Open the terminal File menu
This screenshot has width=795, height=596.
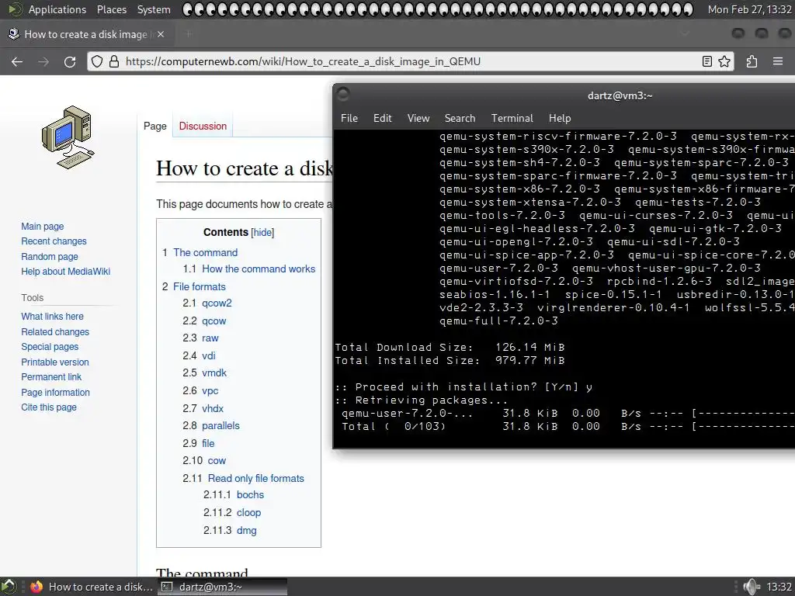click(x=349, y=118)
